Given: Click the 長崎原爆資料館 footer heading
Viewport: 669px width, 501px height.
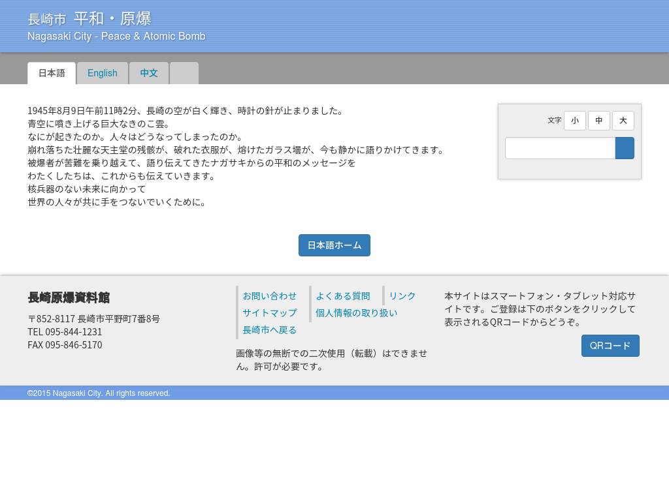Looking at the screenshot, I should [x=69, y=297].
